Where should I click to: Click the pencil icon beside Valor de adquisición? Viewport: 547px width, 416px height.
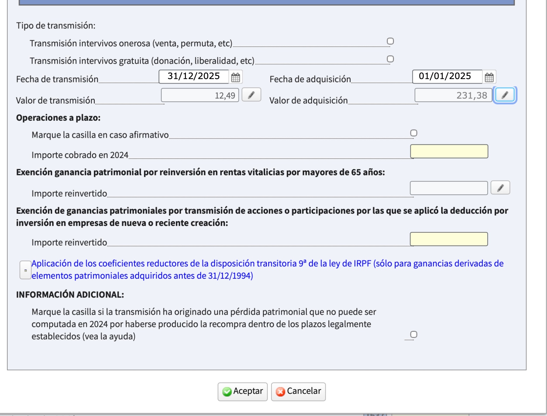coord(505,95)
